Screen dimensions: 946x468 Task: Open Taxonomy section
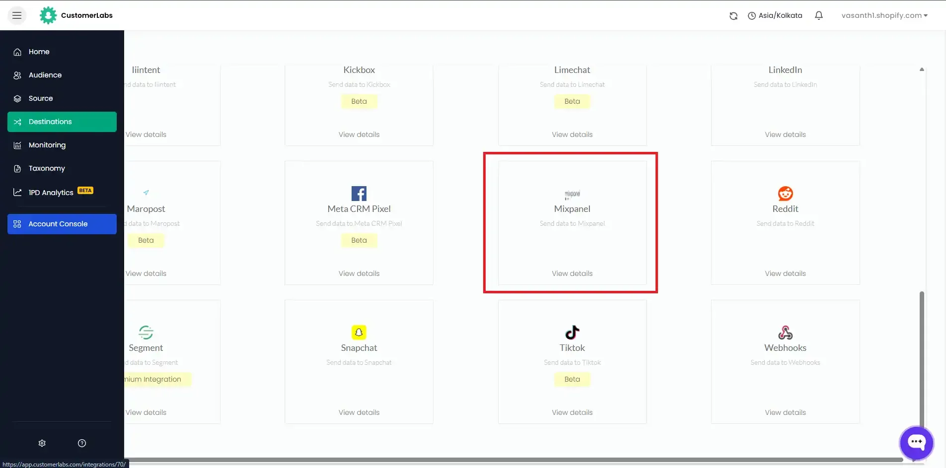pyautogui.click(x=62, y=168)
